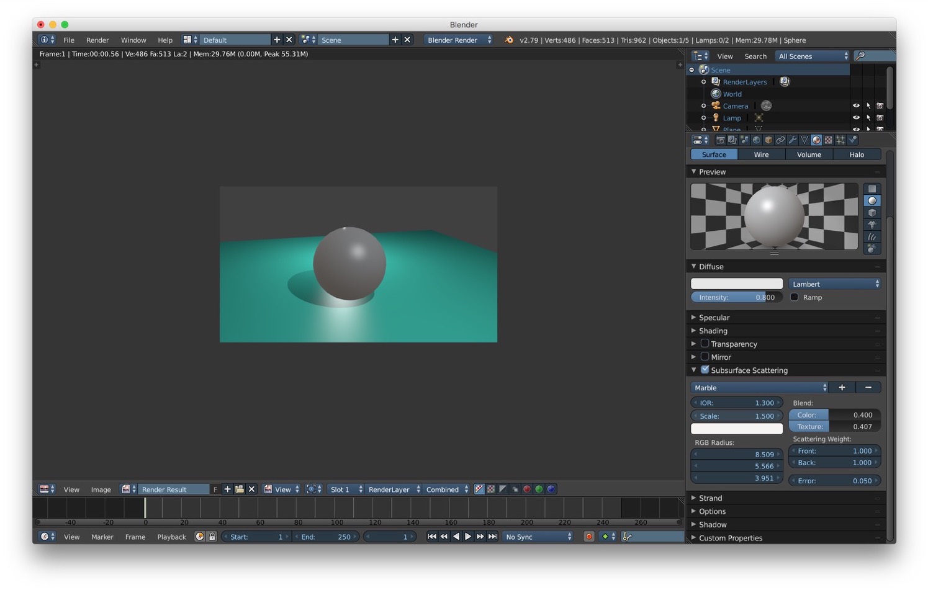Switch material type to Halo
Image resolution: width=928 pixels, height=590 pixels.
pyautogui.click(x=857, y=154)
